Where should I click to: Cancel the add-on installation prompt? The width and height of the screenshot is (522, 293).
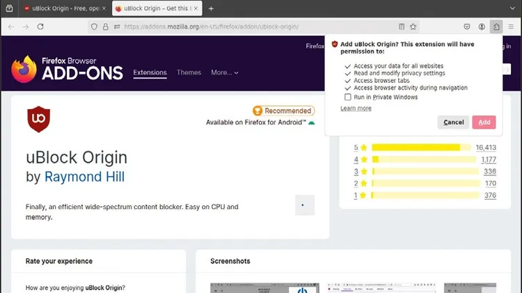(x=453, y=122)
